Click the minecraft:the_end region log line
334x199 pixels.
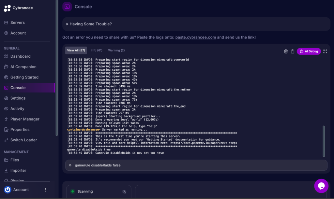point(126,106)
